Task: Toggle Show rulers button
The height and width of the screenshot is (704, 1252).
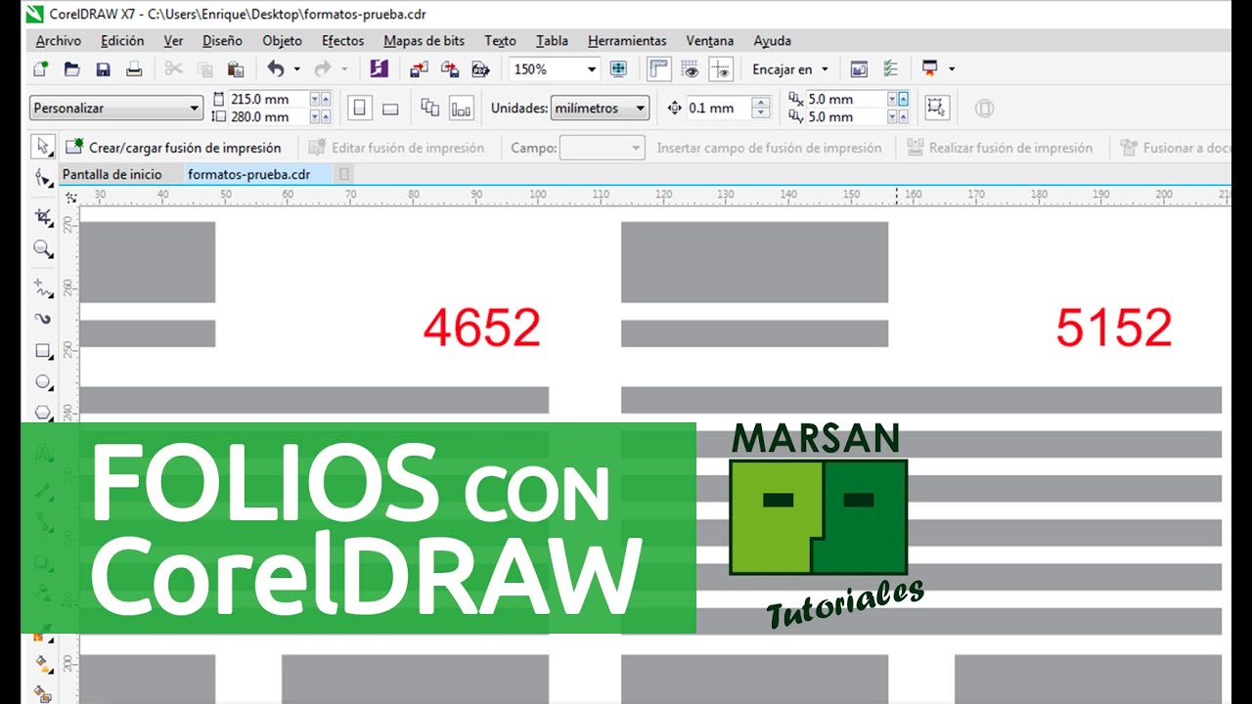Action: coord(659,69)
